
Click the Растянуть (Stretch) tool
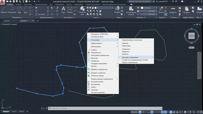pos(40,14)
